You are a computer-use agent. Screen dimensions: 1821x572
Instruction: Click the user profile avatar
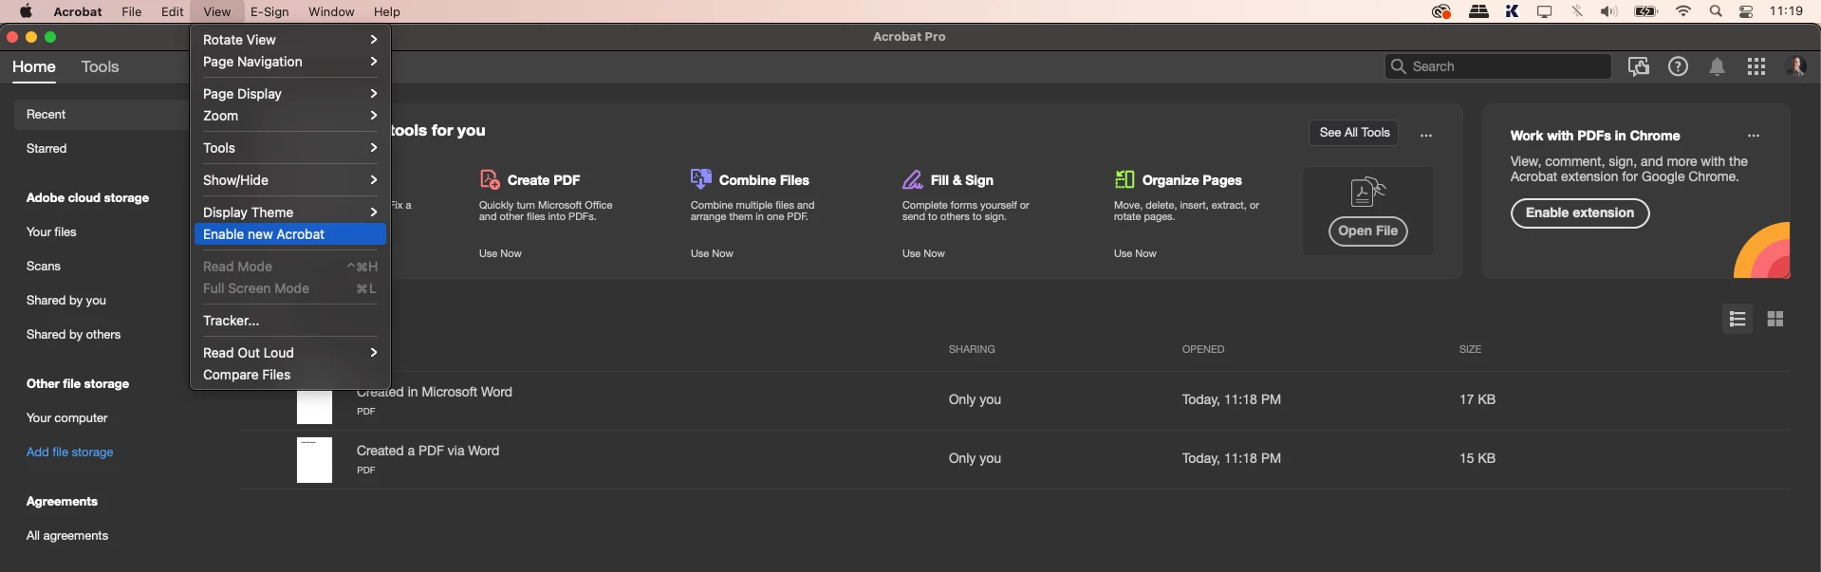(1795, 66)
